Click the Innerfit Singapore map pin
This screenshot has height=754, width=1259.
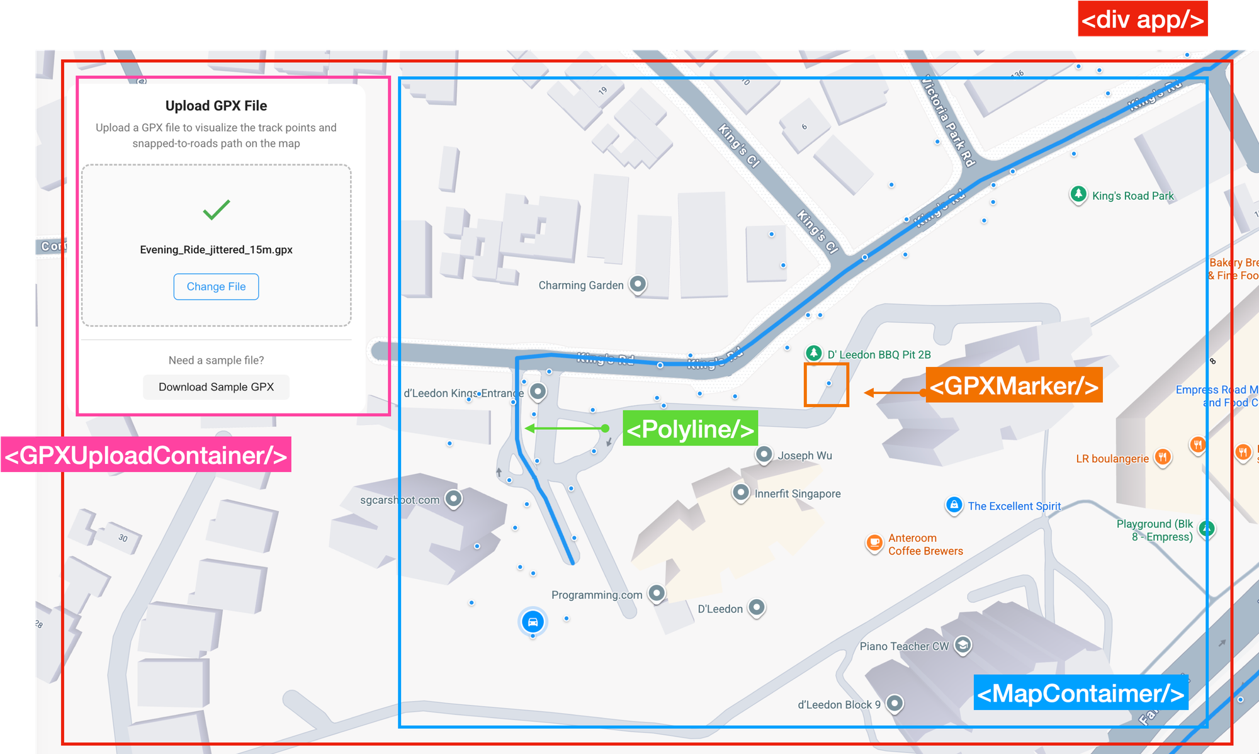(x=740, y=493)
